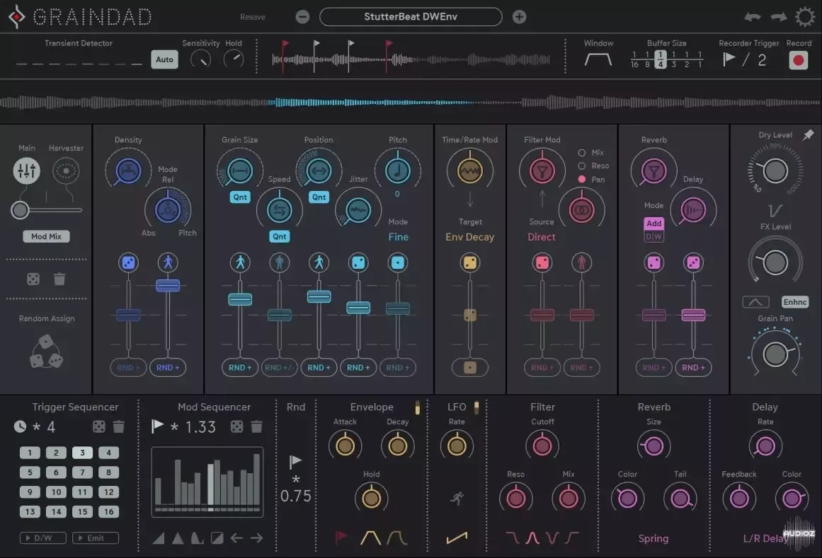
Task: Change Filter Mod source Direct
Action: pos(542,237)
